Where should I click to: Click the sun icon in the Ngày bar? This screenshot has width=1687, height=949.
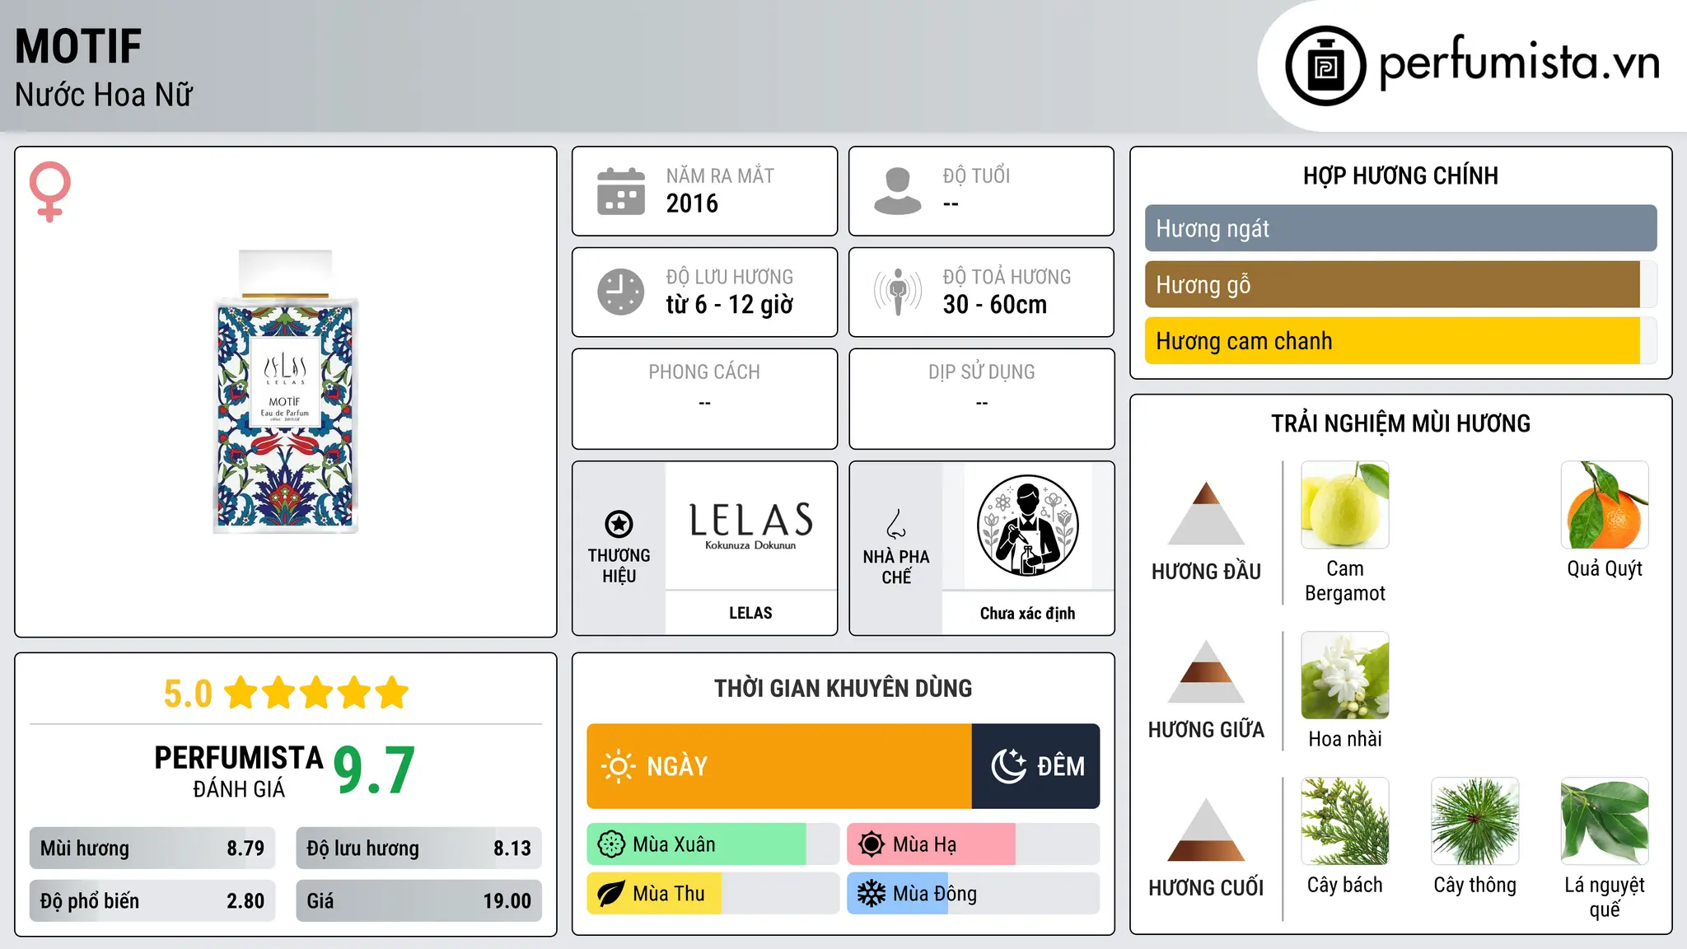point(618,766)
